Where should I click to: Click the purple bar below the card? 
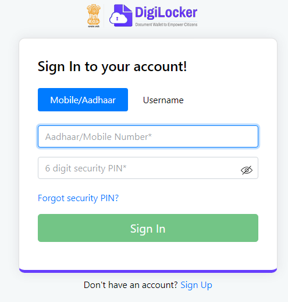click(148, 271)
